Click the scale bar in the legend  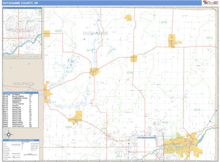[30, 155]
